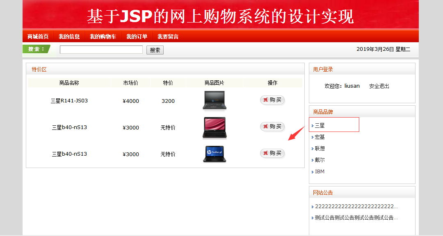Click the 商品名称 column header

tap(69, 83)
